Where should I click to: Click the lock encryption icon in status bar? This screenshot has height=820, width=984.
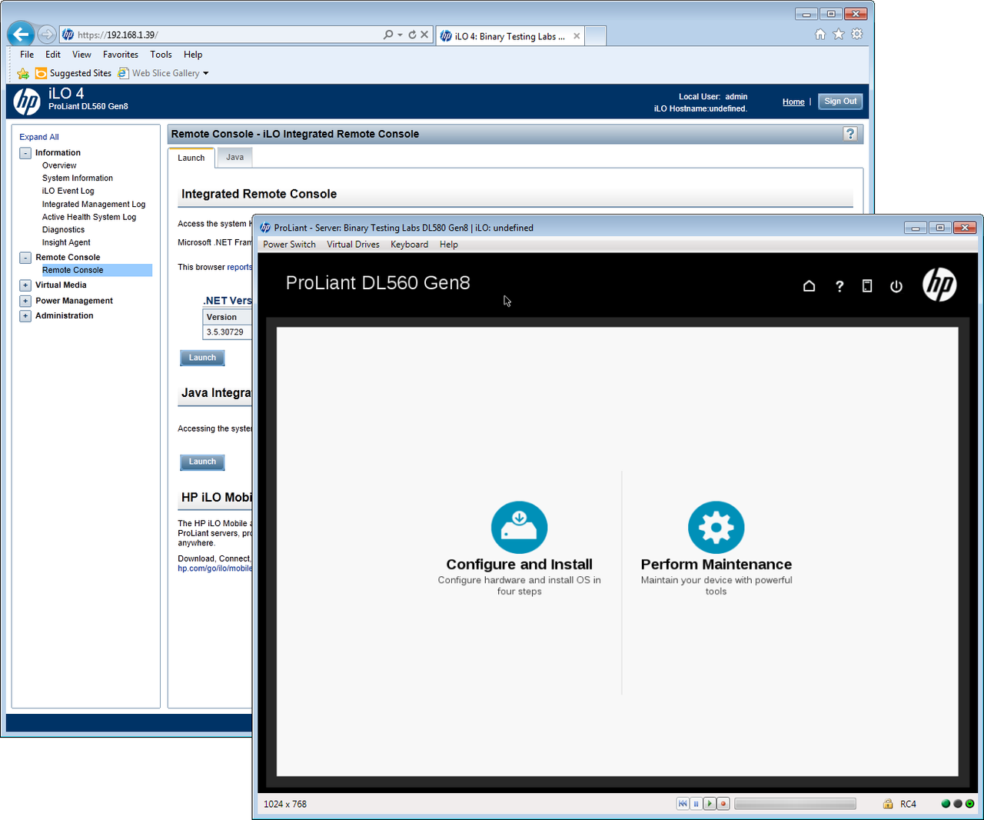(x=888, y=804)
